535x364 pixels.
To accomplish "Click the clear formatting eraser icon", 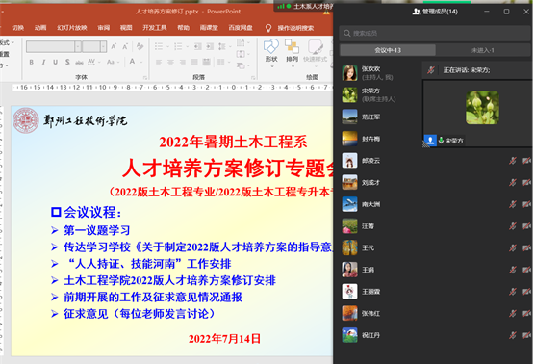I will 140,46.
